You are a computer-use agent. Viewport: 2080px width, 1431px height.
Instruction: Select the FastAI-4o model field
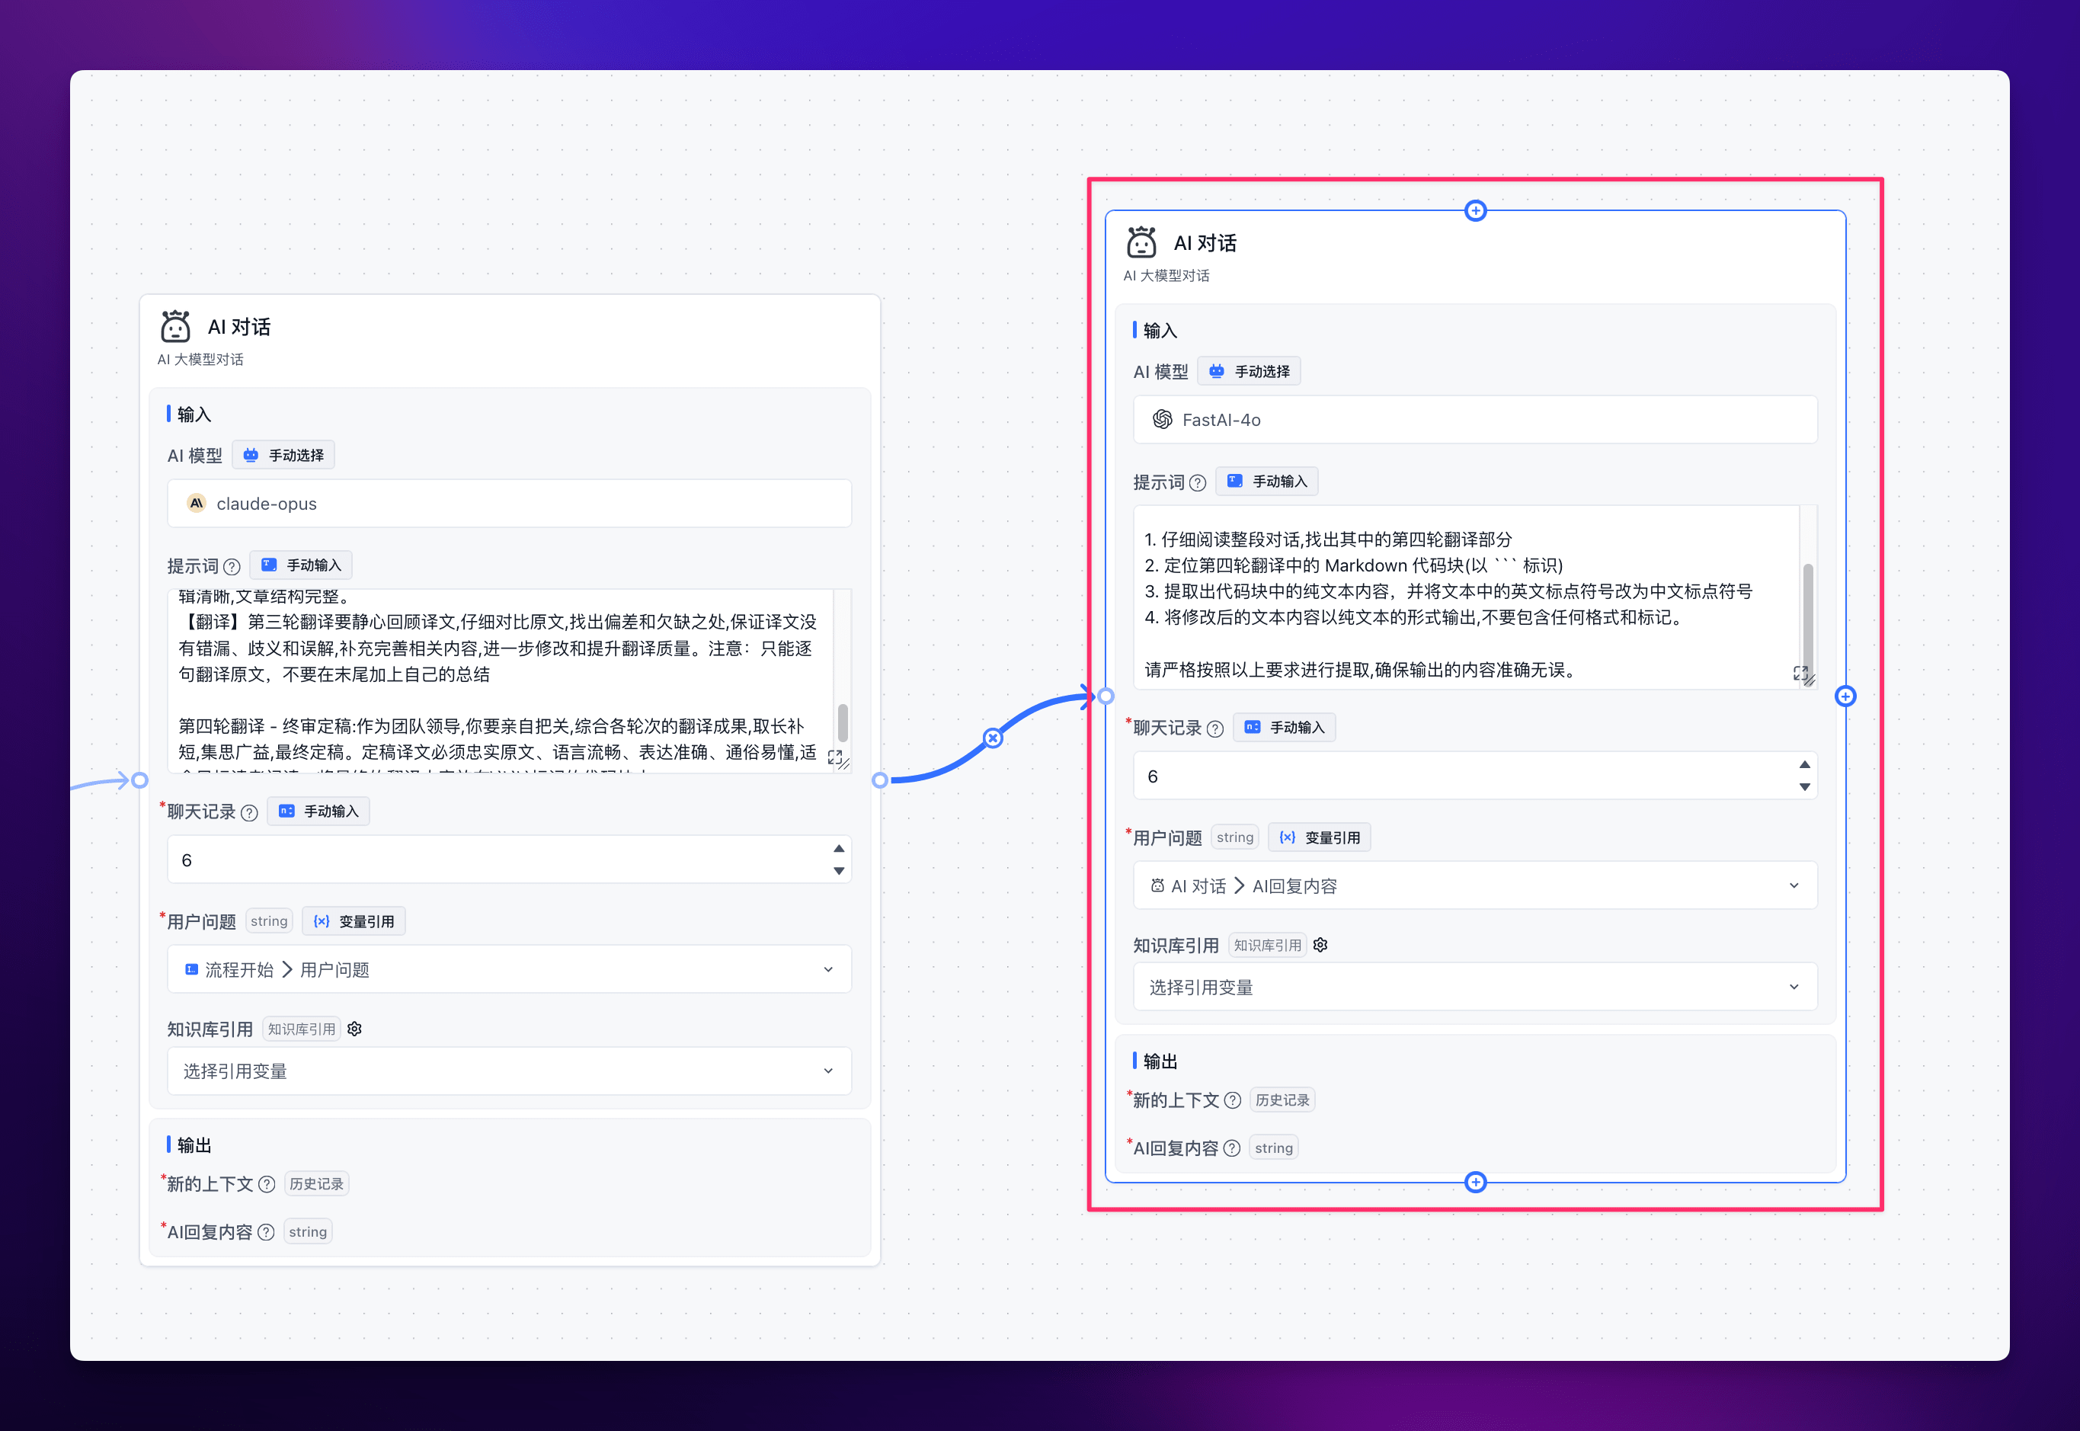click(1475, 420)
